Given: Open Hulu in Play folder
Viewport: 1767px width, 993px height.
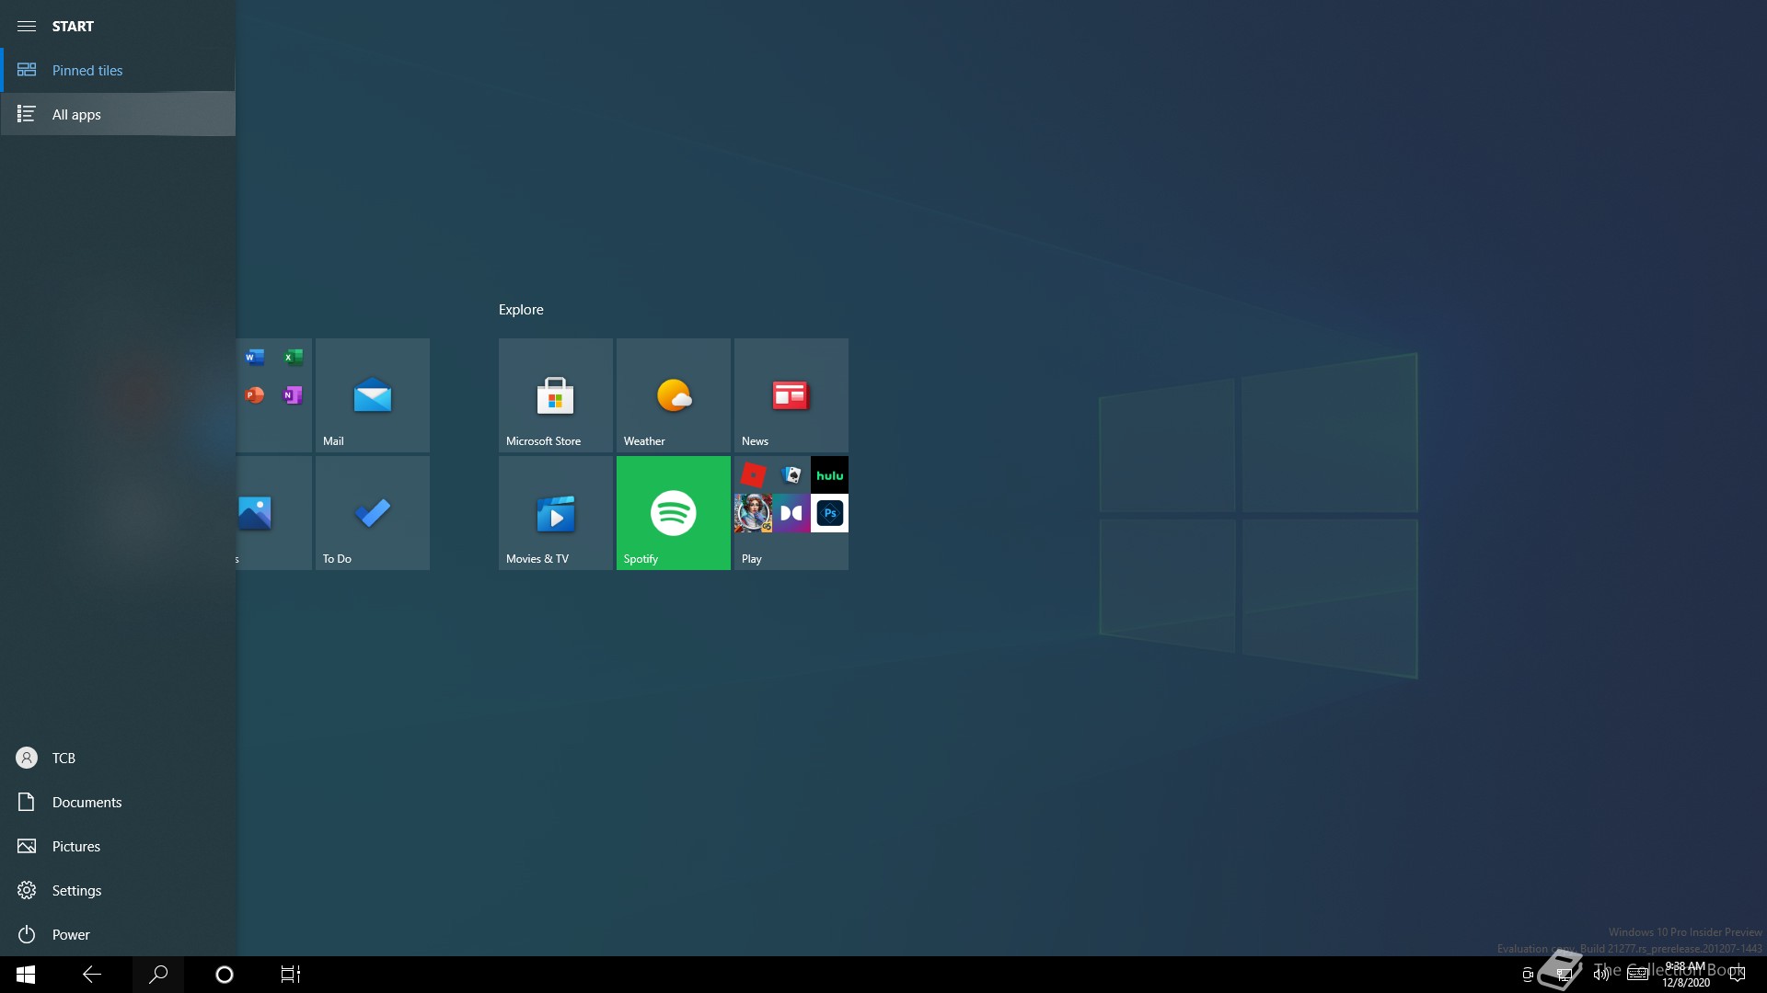Looking at the screenshot, I should pos(829,475).
